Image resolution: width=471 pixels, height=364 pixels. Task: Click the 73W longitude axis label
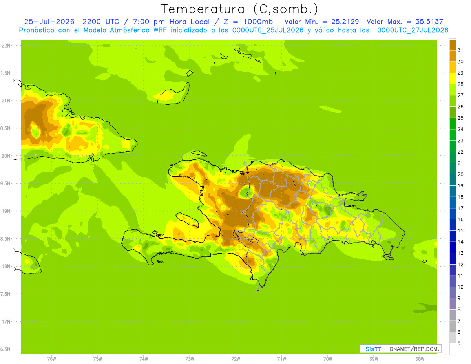[x=190, y=359]
